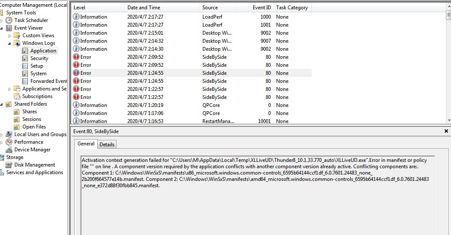Switch to the Details tab
The height and width of the screenshot is (235, 451).
107,144
